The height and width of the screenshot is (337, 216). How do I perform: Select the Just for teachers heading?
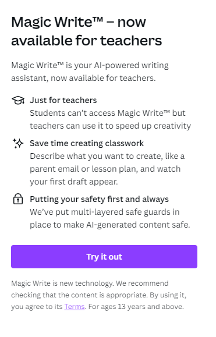coord(63,100)
